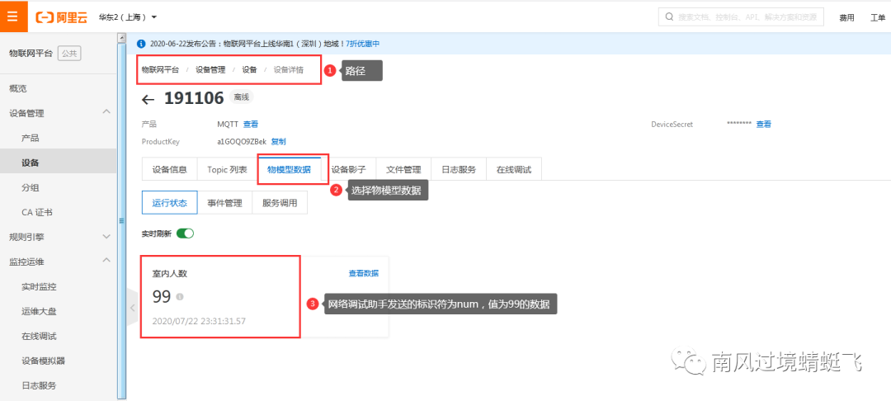Click timestamp 2020/07/22 23:31:31.57
This screenshot has width=891, height=401.
point(199,321)
